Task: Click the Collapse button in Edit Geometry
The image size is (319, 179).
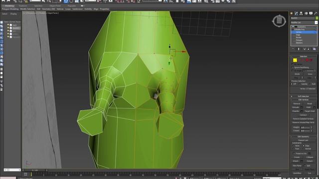Action: (x=310, y=157)
